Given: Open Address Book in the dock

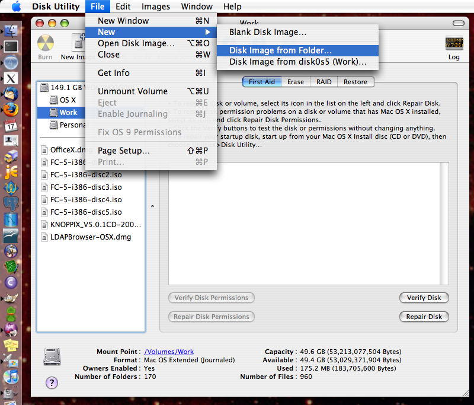Looking at the screenshot, I should (11, 141).
